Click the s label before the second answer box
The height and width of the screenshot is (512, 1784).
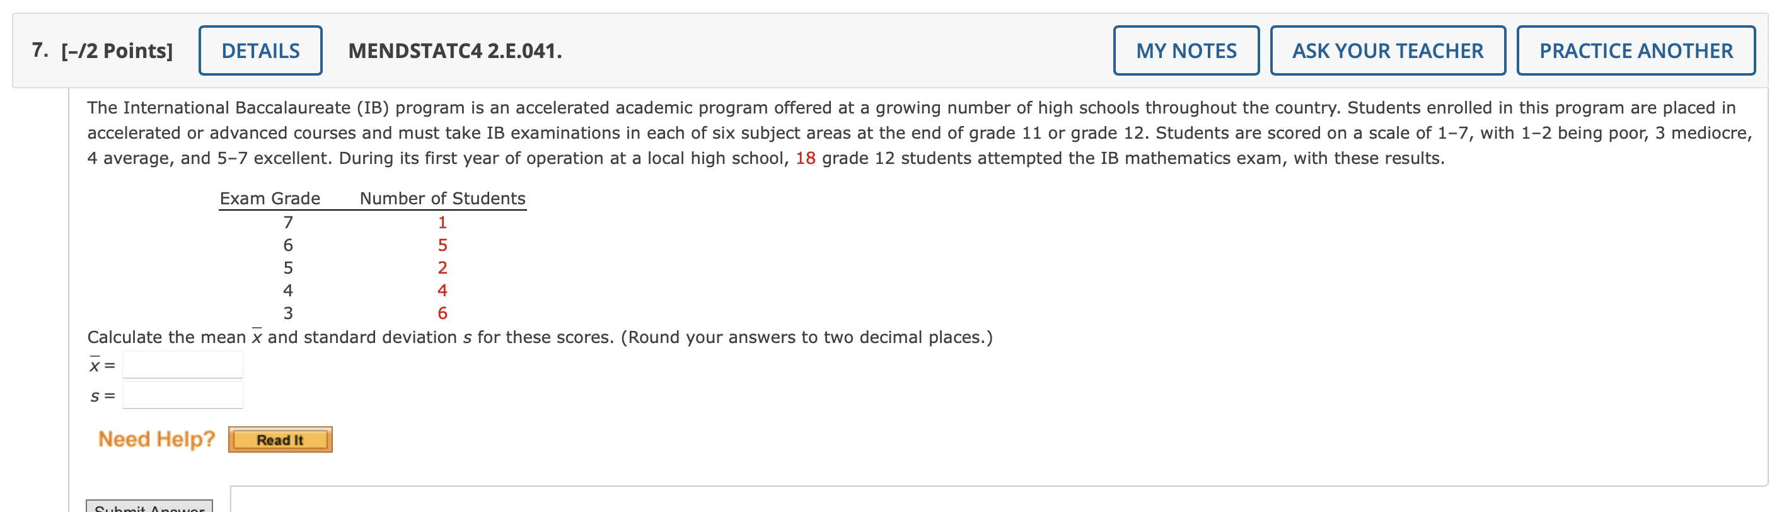click(96, 395)
